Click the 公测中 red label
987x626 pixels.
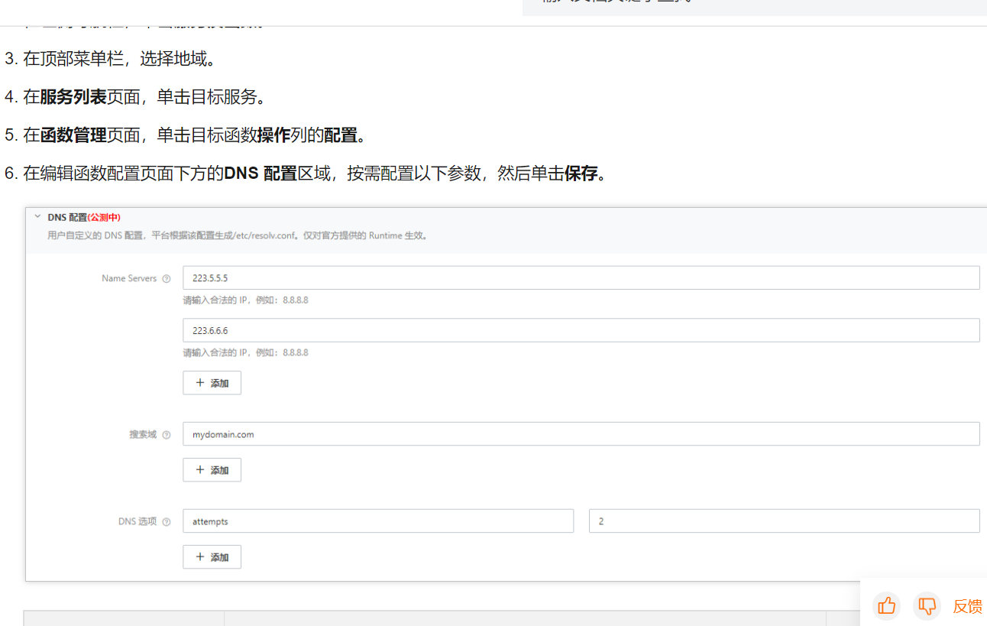pos(104,217)
